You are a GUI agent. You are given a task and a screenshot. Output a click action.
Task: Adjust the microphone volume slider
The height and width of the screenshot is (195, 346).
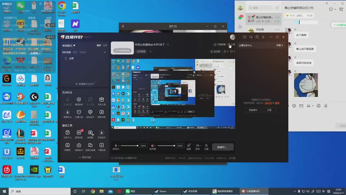[129, 146]
